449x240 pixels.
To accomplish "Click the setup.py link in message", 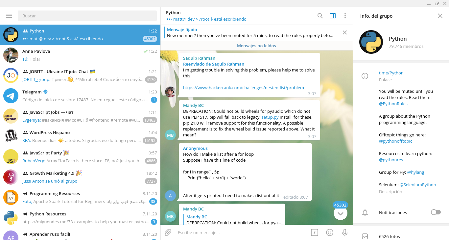I will click(x=270, y=117).
